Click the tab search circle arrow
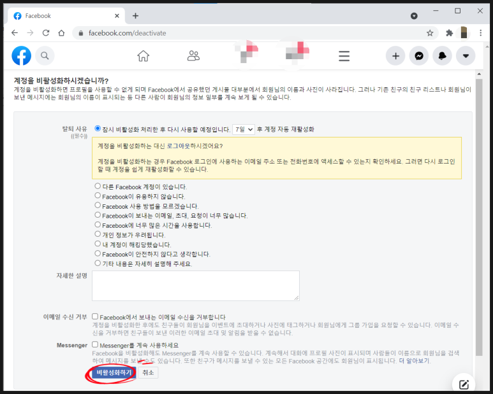493x394 pixels. coord(414,16)
